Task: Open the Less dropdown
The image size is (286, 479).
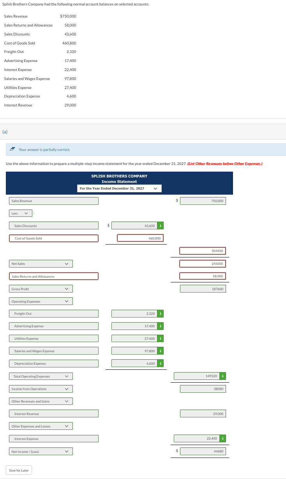Action: click(x=20, y=213)
